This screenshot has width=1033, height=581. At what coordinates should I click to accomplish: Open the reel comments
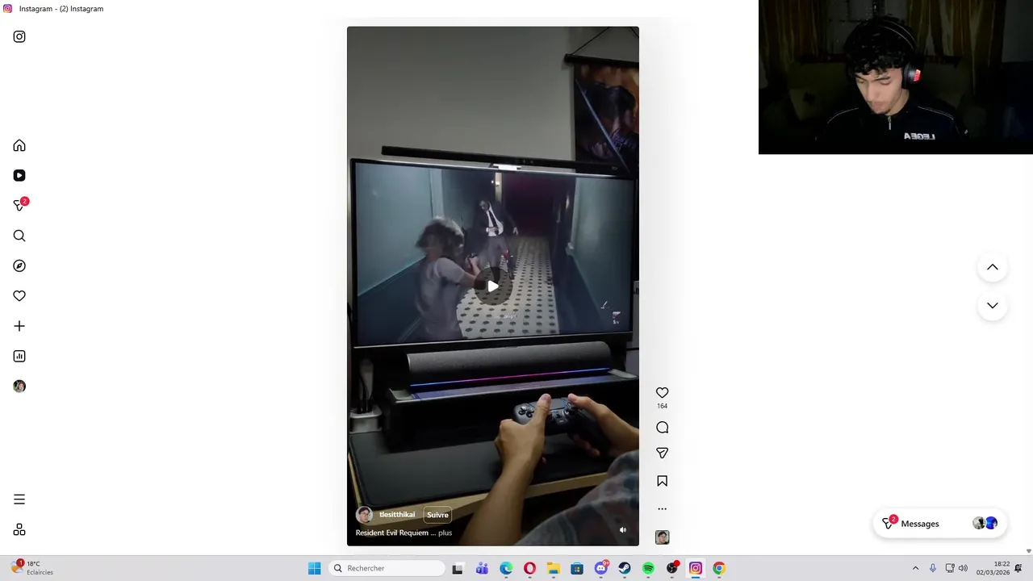pos(662,428)
